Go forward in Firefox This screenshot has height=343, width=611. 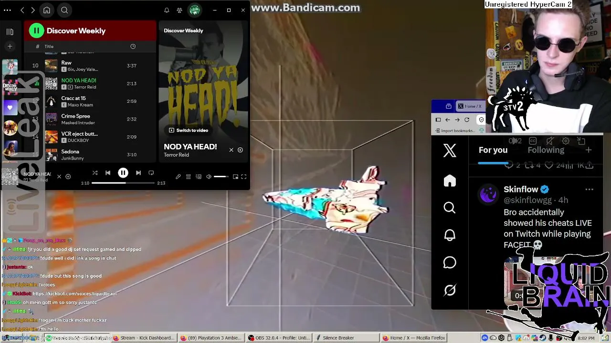pos(457,120)
